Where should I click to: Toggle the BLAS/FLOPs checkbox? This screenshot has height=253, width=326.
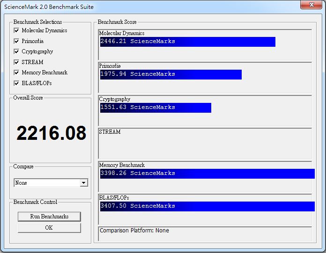tap(16, 83)
